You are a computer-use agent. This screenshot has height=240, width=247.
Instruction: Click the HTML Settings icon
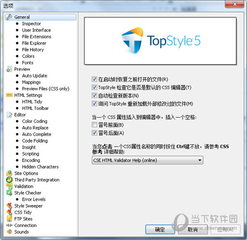(9, 95)
